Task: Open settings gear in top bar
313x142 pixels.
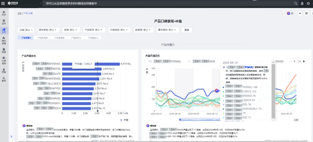Action: point(308,3)
